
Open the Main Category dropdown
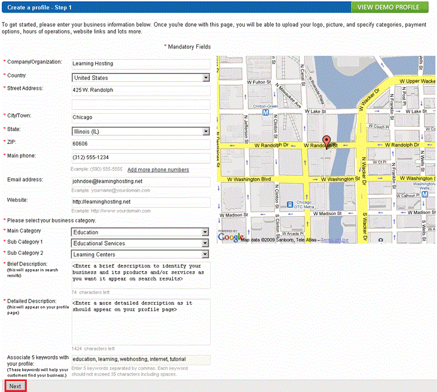141,232
